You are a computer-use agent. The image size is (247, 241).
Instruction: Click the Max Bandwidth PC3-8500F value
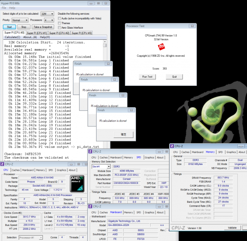(127, 175)
